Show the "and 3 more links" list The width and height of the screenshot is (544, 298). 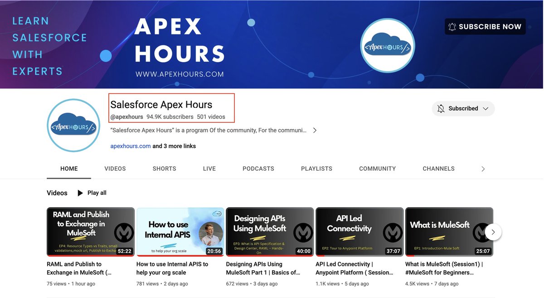tap(174, 146)
